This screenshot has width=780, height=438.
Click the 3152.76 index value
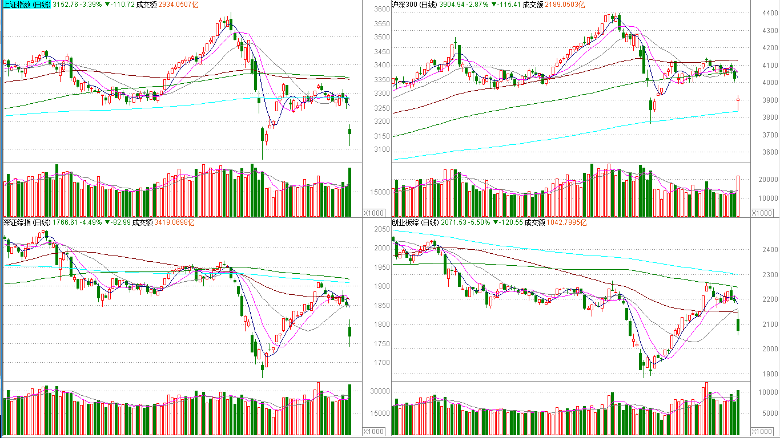(x=66, y=5)
